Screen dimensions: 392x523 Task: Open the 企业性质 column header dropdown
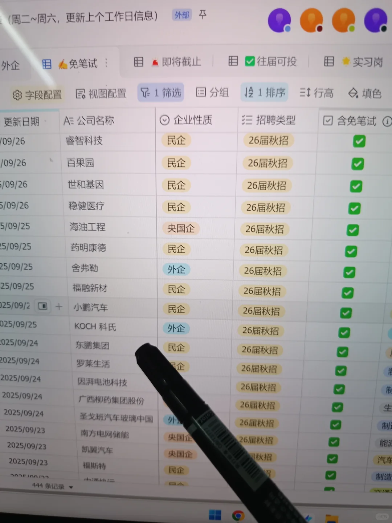164,120
